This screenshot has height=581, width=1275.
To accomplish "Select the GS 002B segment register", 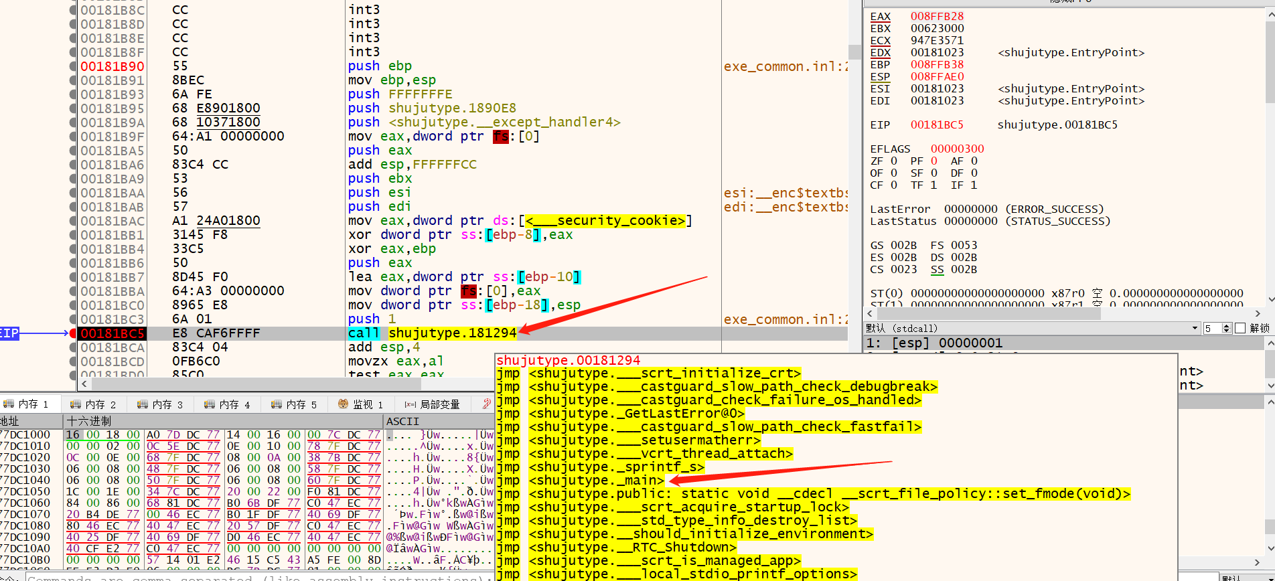I will pyautogui.click(x=893, y=245).
